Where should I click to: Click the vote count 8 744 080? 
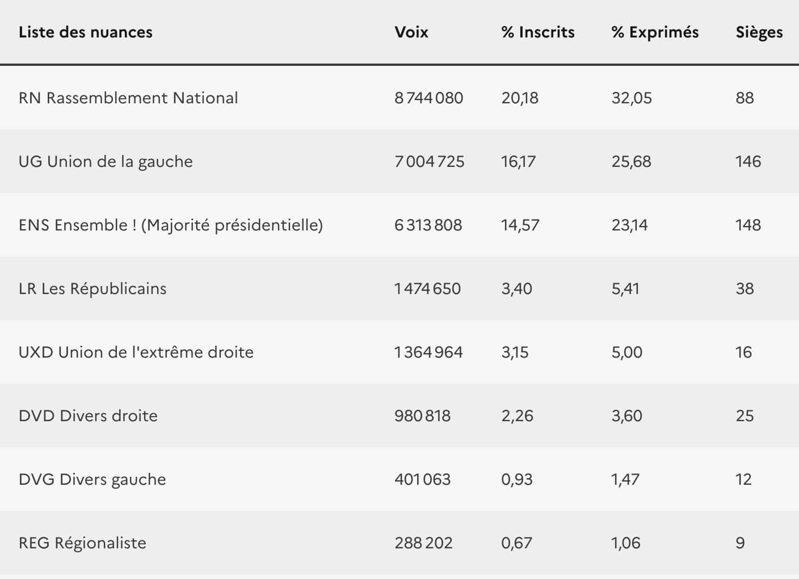coord(429,98)
